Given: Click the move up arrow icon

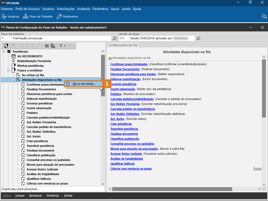Looking at the screenshot, I should 39,46.
